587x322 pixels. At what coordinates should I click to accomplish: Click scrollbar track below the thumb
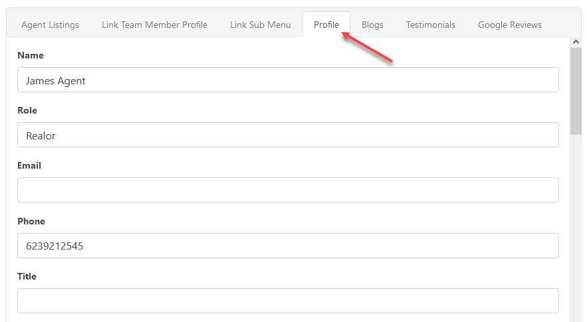(x=576, y=226)
